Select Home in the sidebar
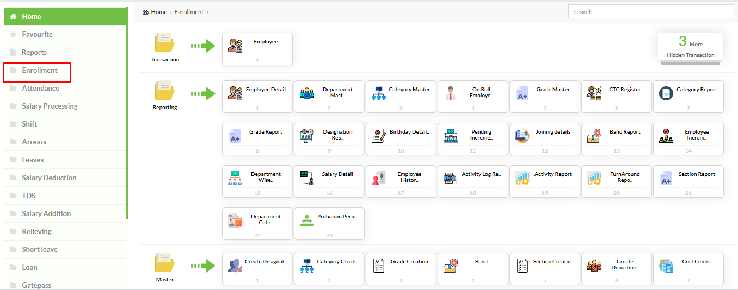 (65, 16)
